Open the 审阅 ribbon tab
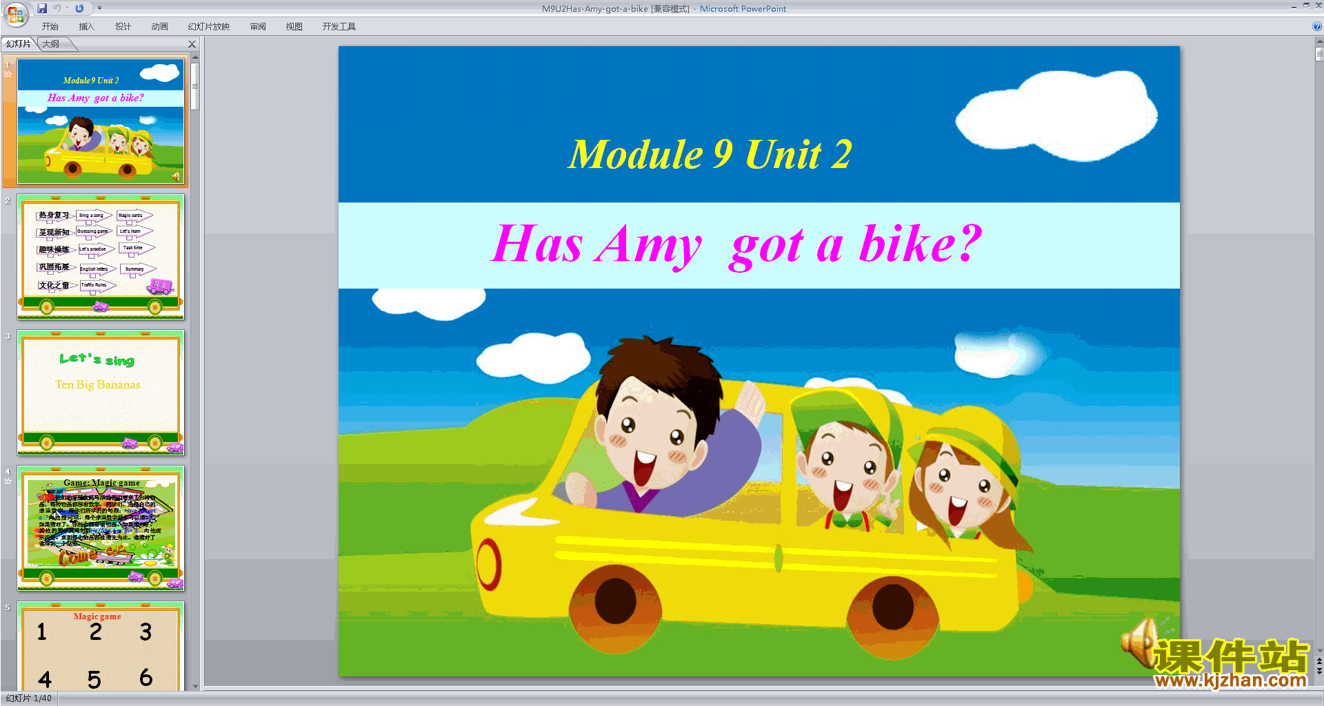The image size is (1324, 706). coord(258,27)
